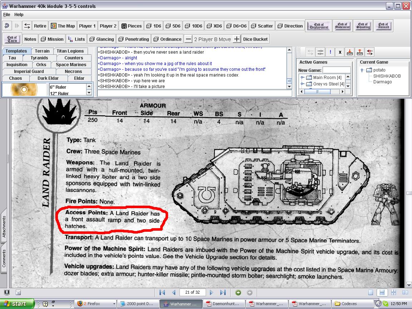Select player Darmago in Current Game
412x309 pixels.
point(382,82)
